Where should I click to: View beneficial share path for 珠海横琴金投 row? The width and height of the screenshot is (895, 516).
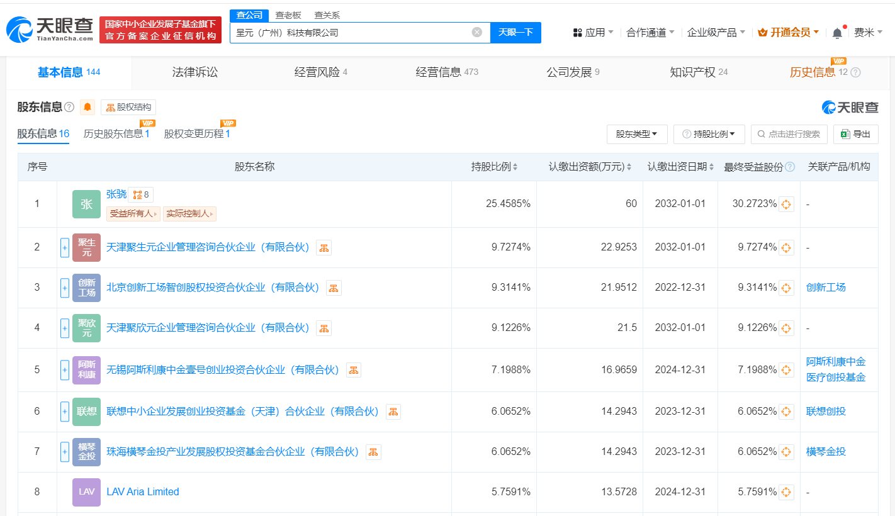[786, 452]
